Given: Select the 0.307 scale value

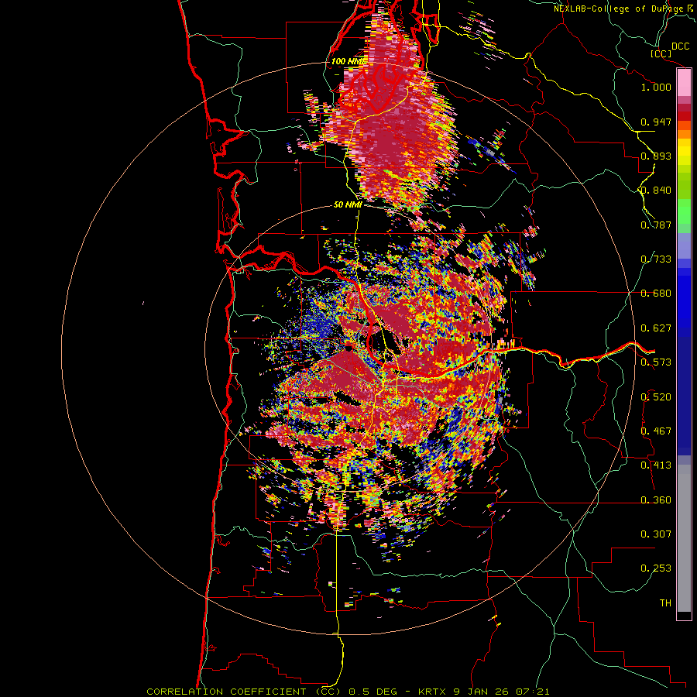Looking at the screenshot, I should pos(656,534).
